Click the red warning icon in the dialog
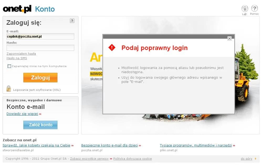This screenshot has width=266, height=166. pyautogui.click(x=112, y=48)
